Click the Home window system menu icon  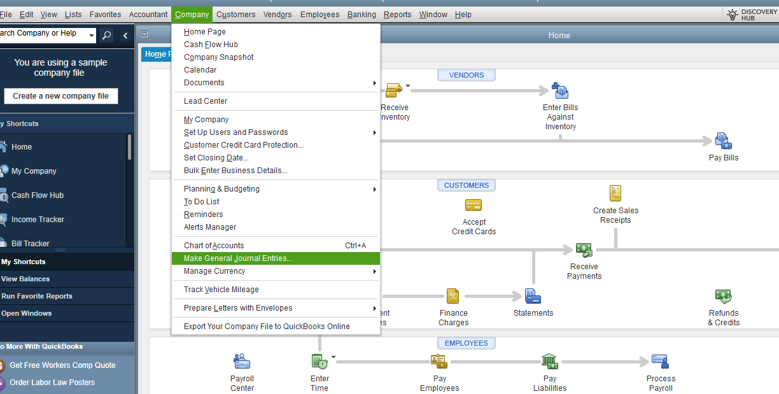[144, 35]
